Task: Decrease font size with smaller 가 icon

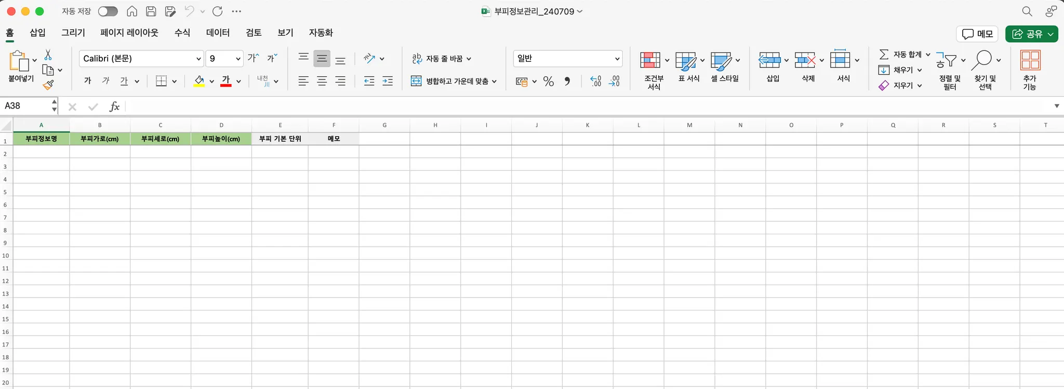Action: click(272, 58)
